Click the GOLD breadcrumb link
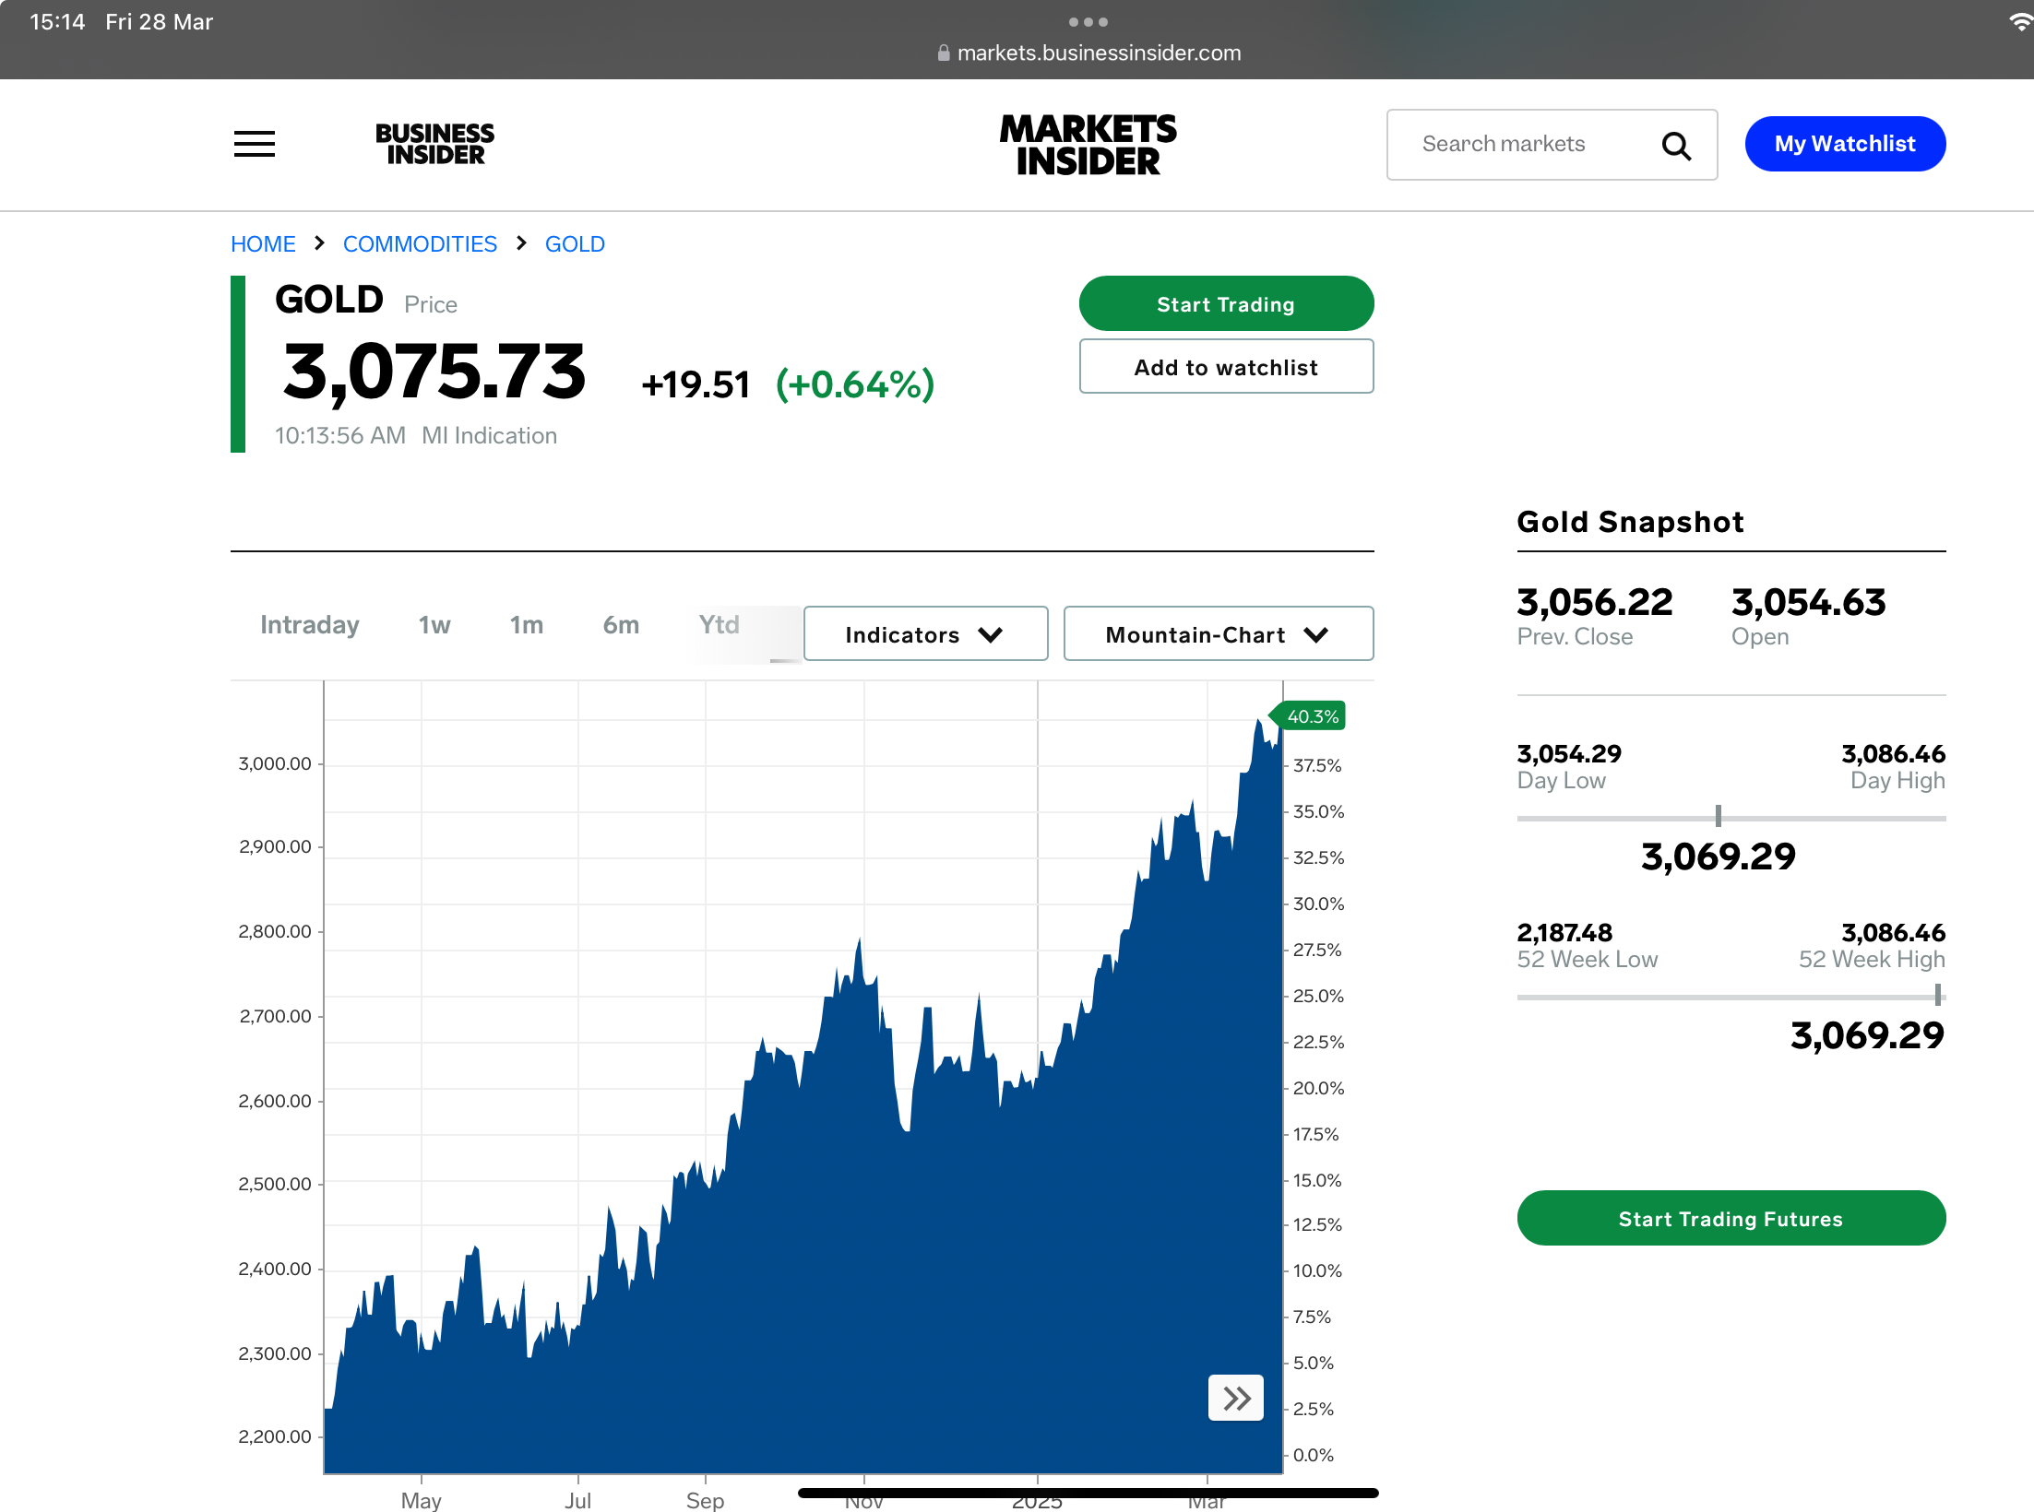The image size is (2034, 1512). click(575, 244)
